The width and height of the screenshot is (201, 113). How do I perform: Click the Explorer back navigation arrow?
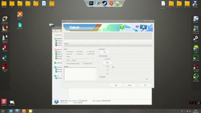point(54,31)
